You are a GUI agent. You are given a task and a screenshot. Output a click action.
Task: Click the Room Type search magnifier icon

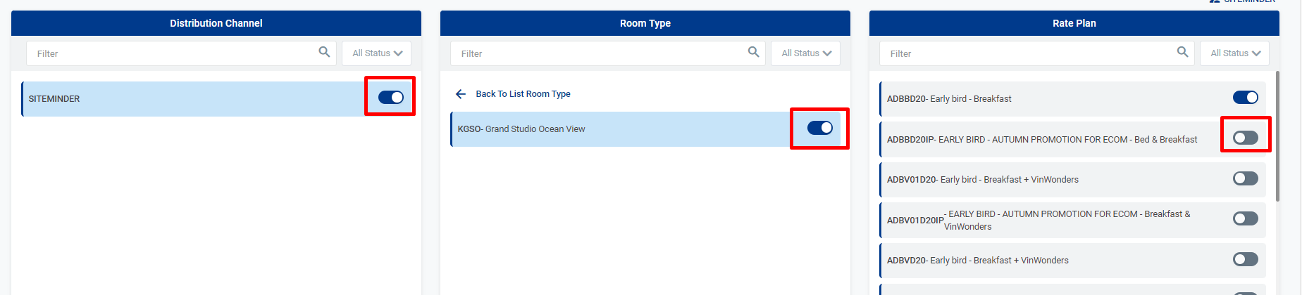coord(753,52)
